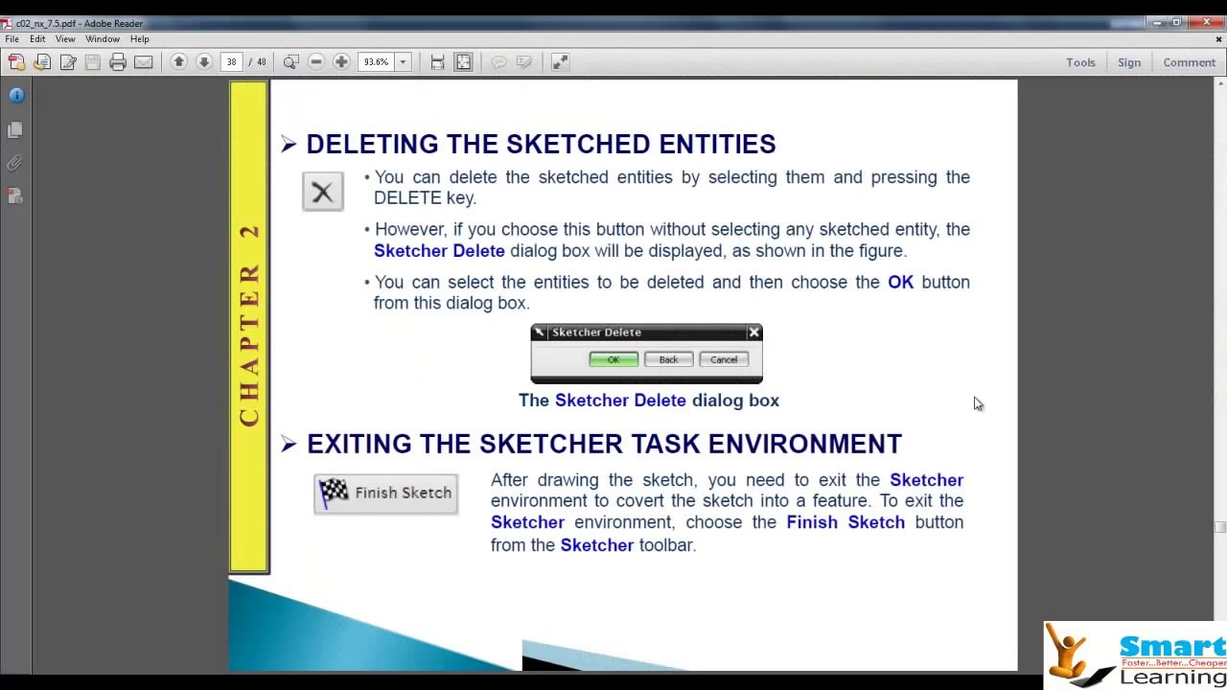
Task: Click the total pages text '/ 48'
Action: click(x=258, y=62)
